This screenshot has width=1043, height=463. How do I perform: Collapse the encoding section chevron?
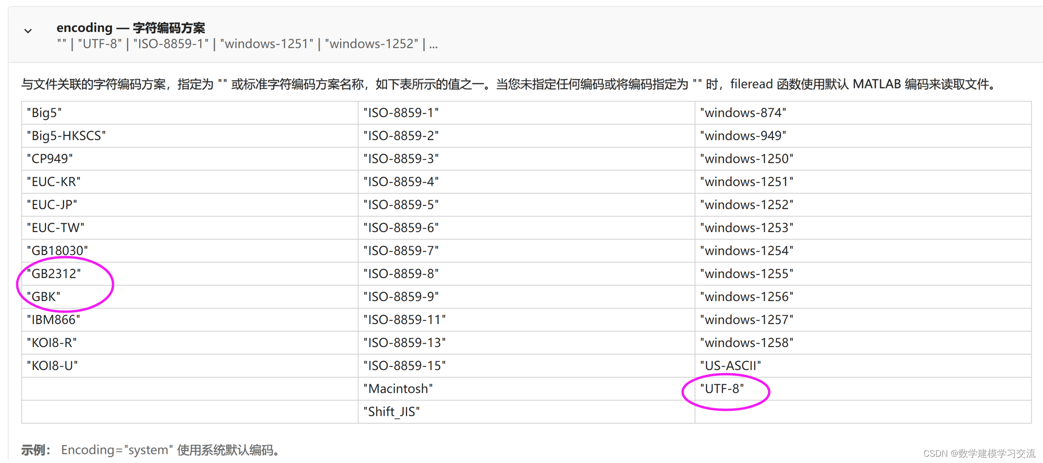[28, 30]
